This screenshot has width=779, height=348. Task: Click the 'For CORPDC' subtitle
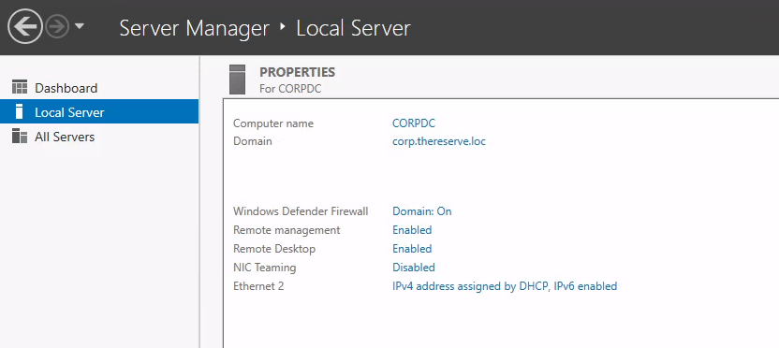(x=290, y=90)
